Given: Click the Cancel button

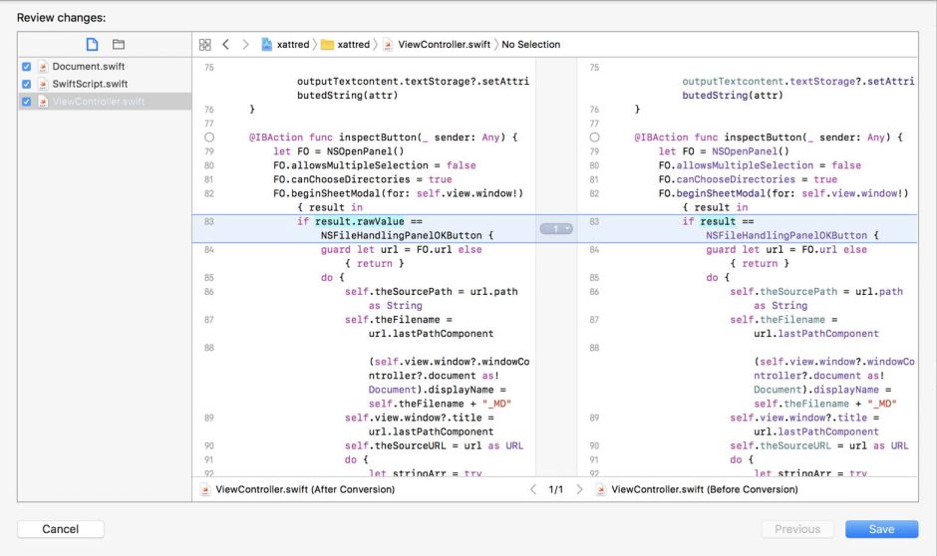Looking at the screenshot, I should coord(60,529).
